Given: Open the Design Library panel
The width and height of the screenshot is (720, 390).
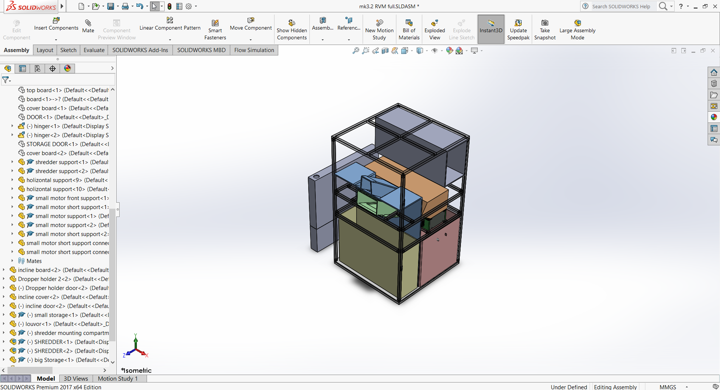Looking at the screenshot, I should point(714,83).
